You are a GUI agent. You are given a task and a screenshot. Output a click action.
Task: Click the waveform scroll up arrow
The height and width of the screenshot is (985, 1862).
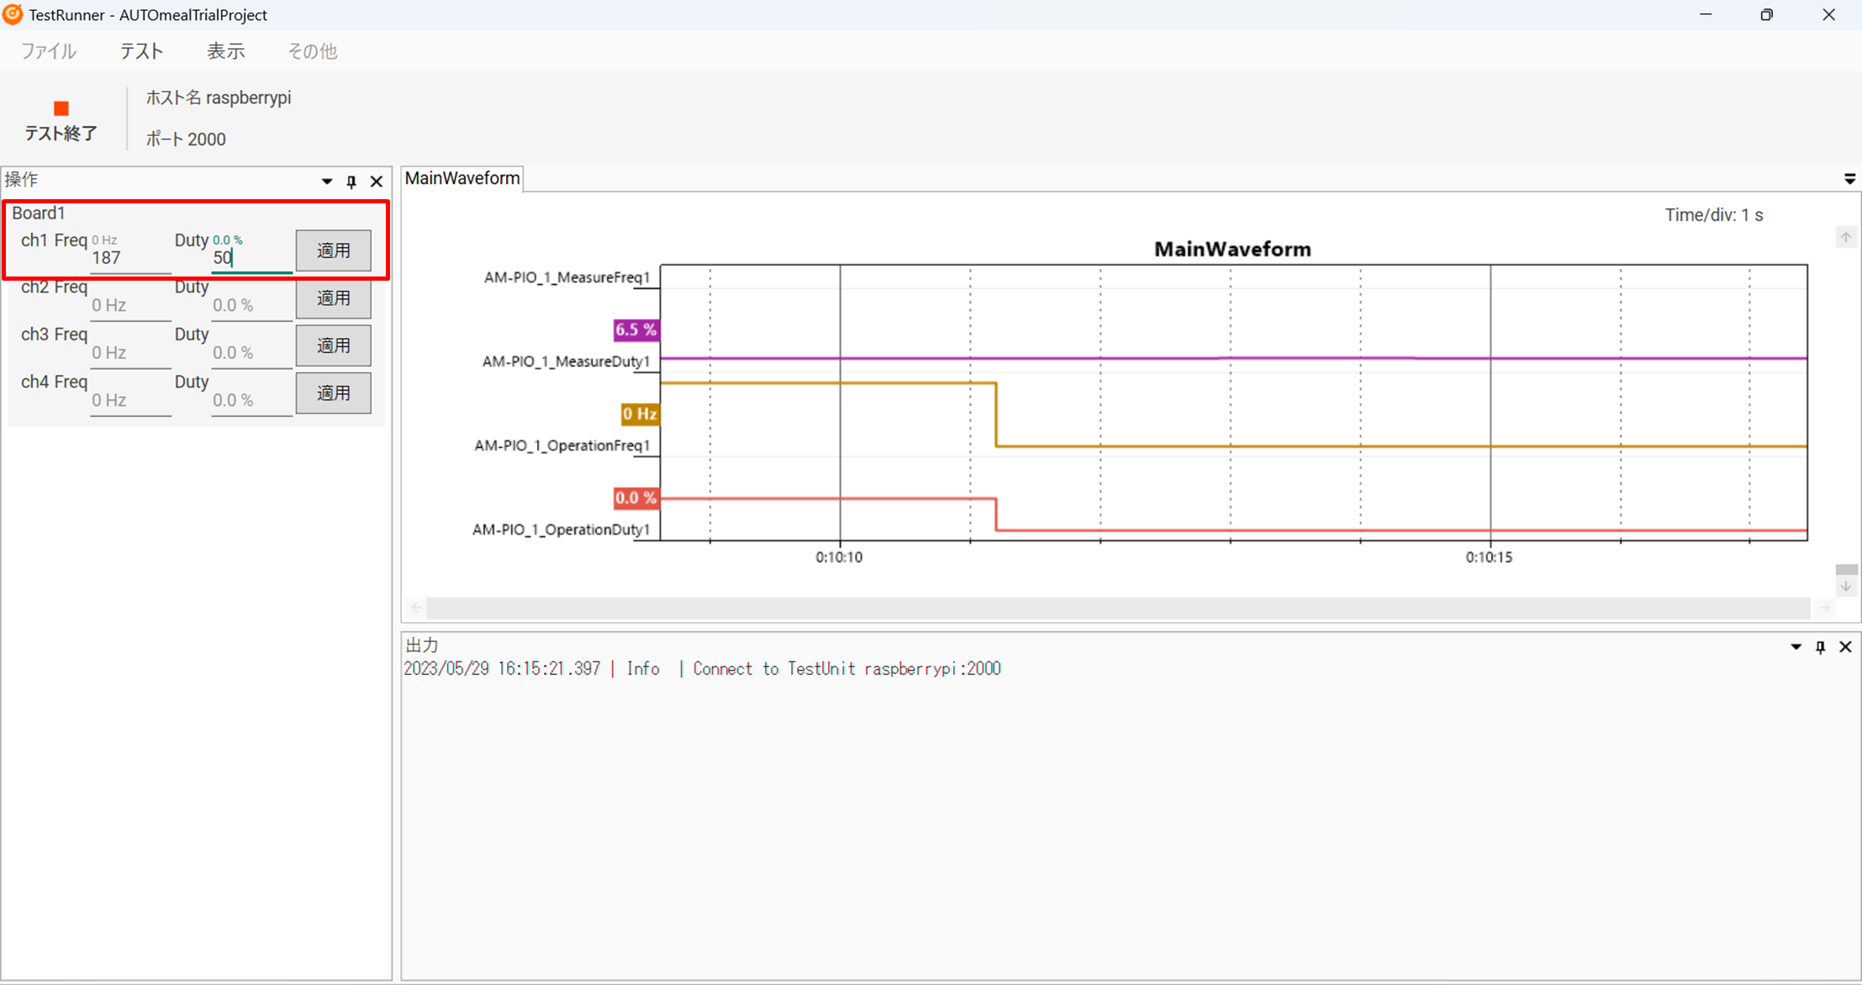[1846, 238]
